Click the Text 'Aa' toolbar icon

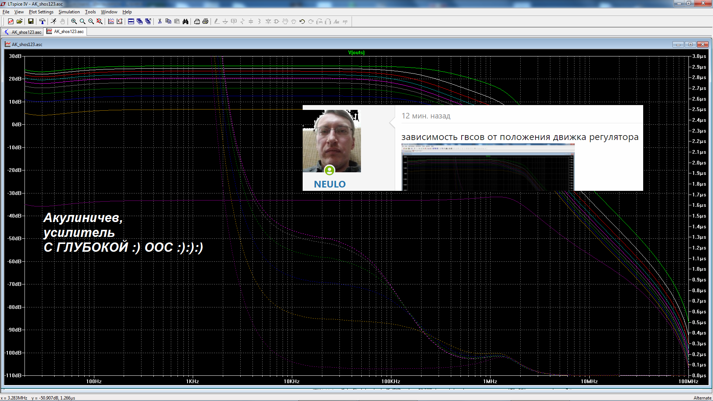click(x=336, y=22)
